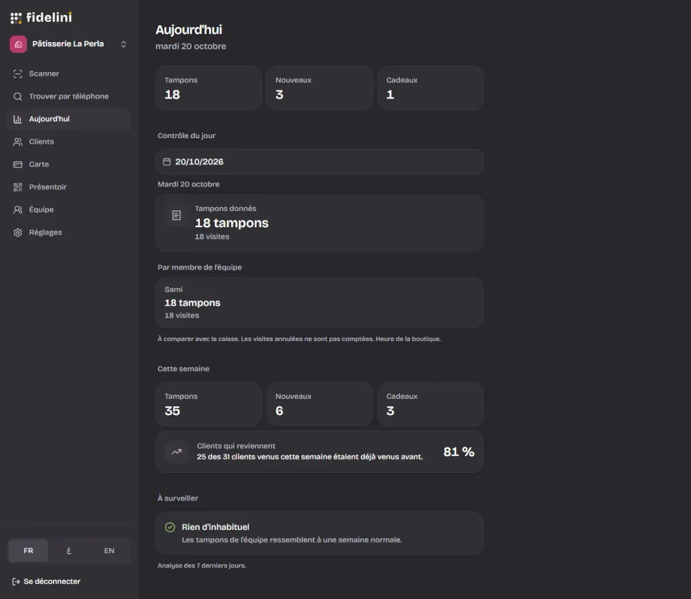Open the Scanner via its scan icon
691x599 pixels.
[x=18, y=73]
